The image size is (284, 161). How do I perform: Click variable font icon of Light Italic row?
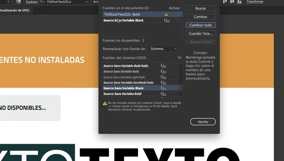click(164, 77)
